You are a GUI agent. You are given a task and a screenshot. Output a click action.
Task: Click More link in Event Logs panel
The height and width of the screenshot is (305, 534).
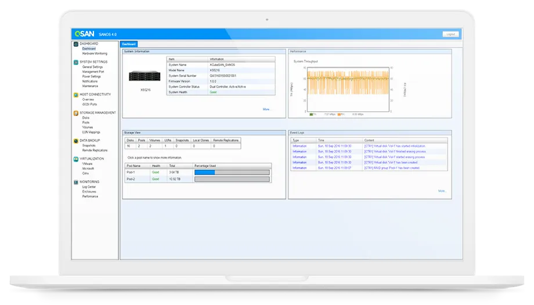pyautogui.click(x=442, y=191)
